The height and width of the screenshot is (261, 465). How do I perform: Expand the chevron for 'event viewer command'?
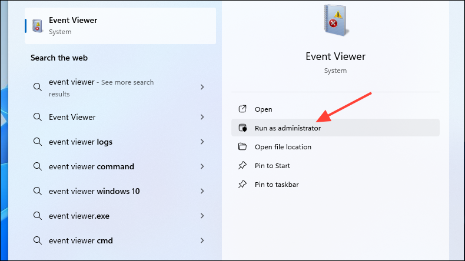click(202, 166)
